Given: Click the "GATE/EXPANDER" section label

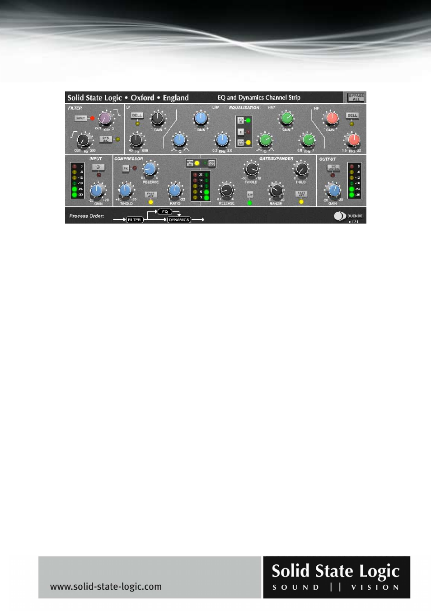Looking at the screenshot, I should [x=276, y=159].
